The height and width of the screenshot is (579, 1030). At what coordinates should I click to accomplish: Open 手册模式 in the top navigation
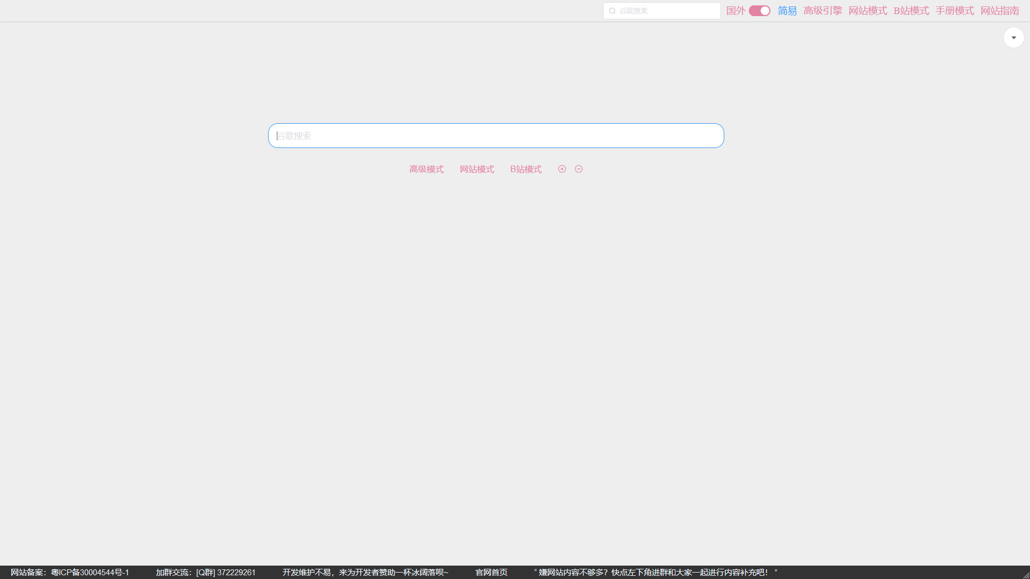pos(954,11)
